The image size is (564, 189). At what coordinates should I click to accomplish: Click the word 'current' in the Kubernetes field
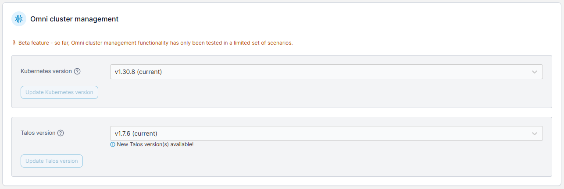click(149, 72)
